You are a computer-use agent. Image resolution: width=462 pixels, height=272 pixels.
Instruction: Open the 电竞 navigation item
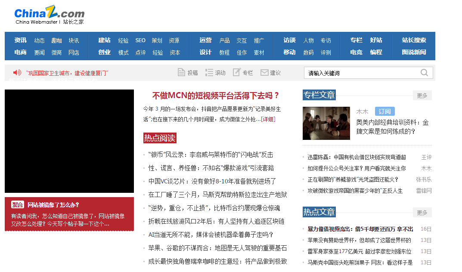point(357,52)
